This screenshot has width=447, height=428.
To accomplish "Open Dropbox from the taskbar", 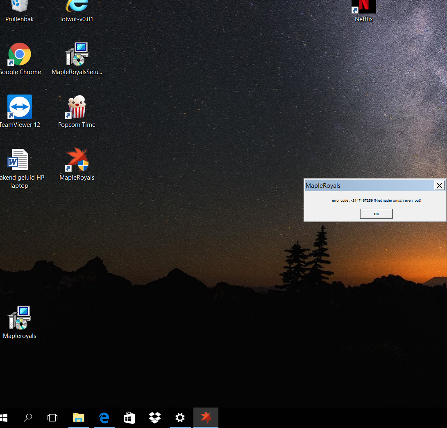I will click(x=155, y=418).
